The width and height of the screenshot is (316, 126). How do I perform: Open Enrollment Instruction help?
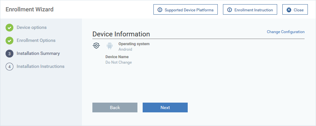coord(250,10)
